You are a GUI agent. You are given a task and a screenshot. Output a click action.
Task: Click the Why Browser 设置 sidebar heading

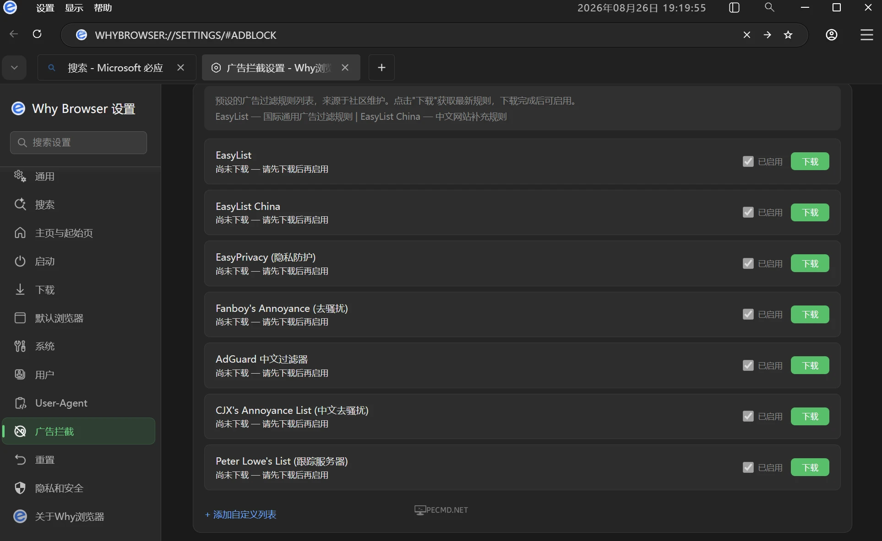(x=83, y=109)
